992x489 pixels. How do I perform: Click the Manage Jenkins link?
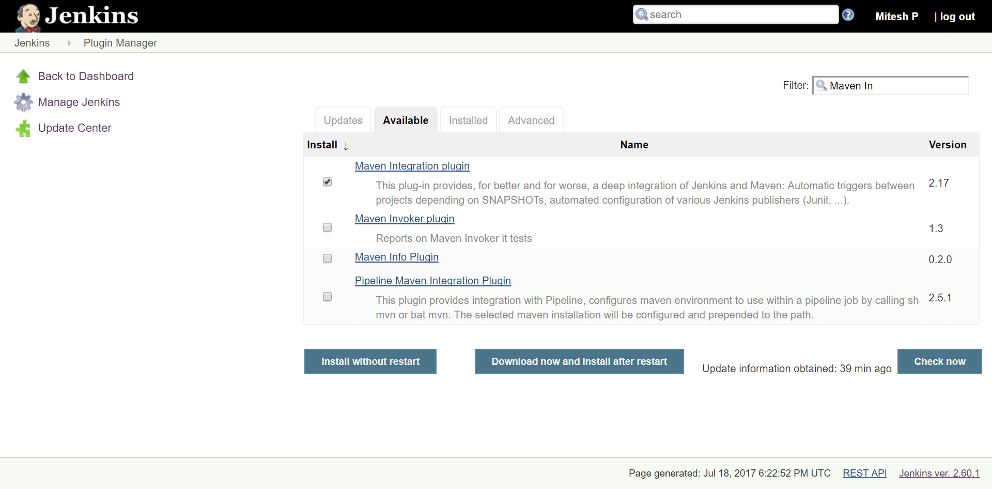point(79,102)
